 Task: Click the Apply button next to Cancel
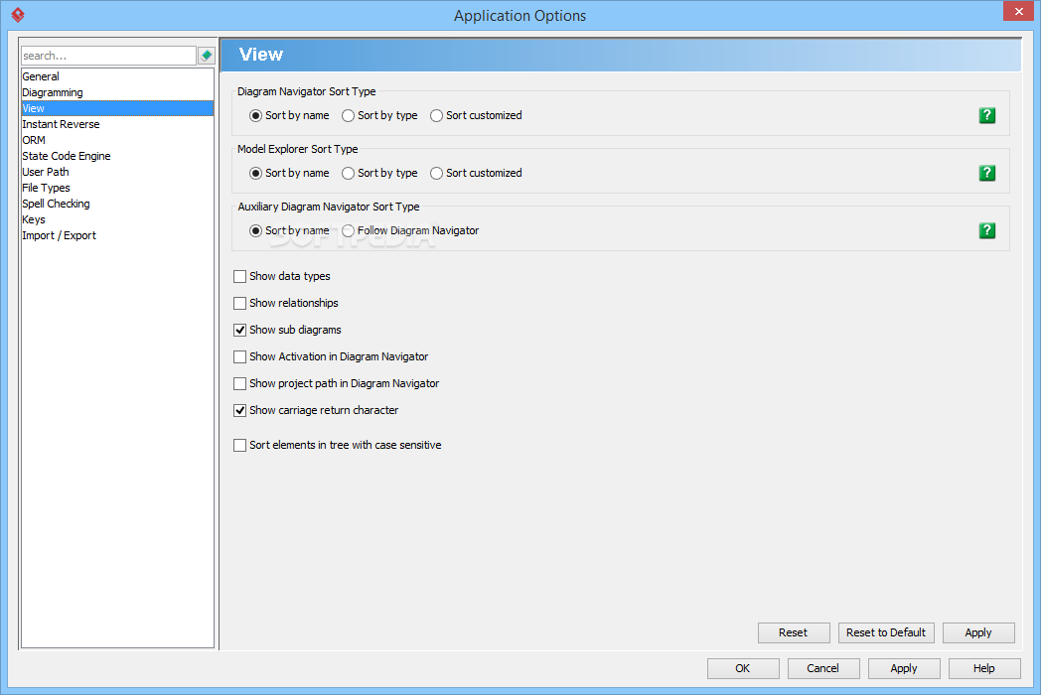pos(904,668)
